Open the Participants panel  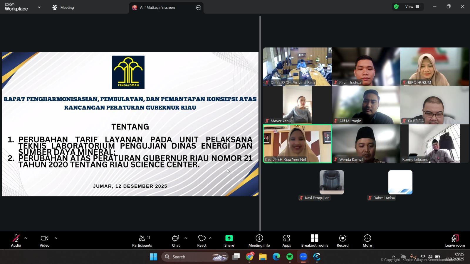pyautogui.click(x=142, y=240)
